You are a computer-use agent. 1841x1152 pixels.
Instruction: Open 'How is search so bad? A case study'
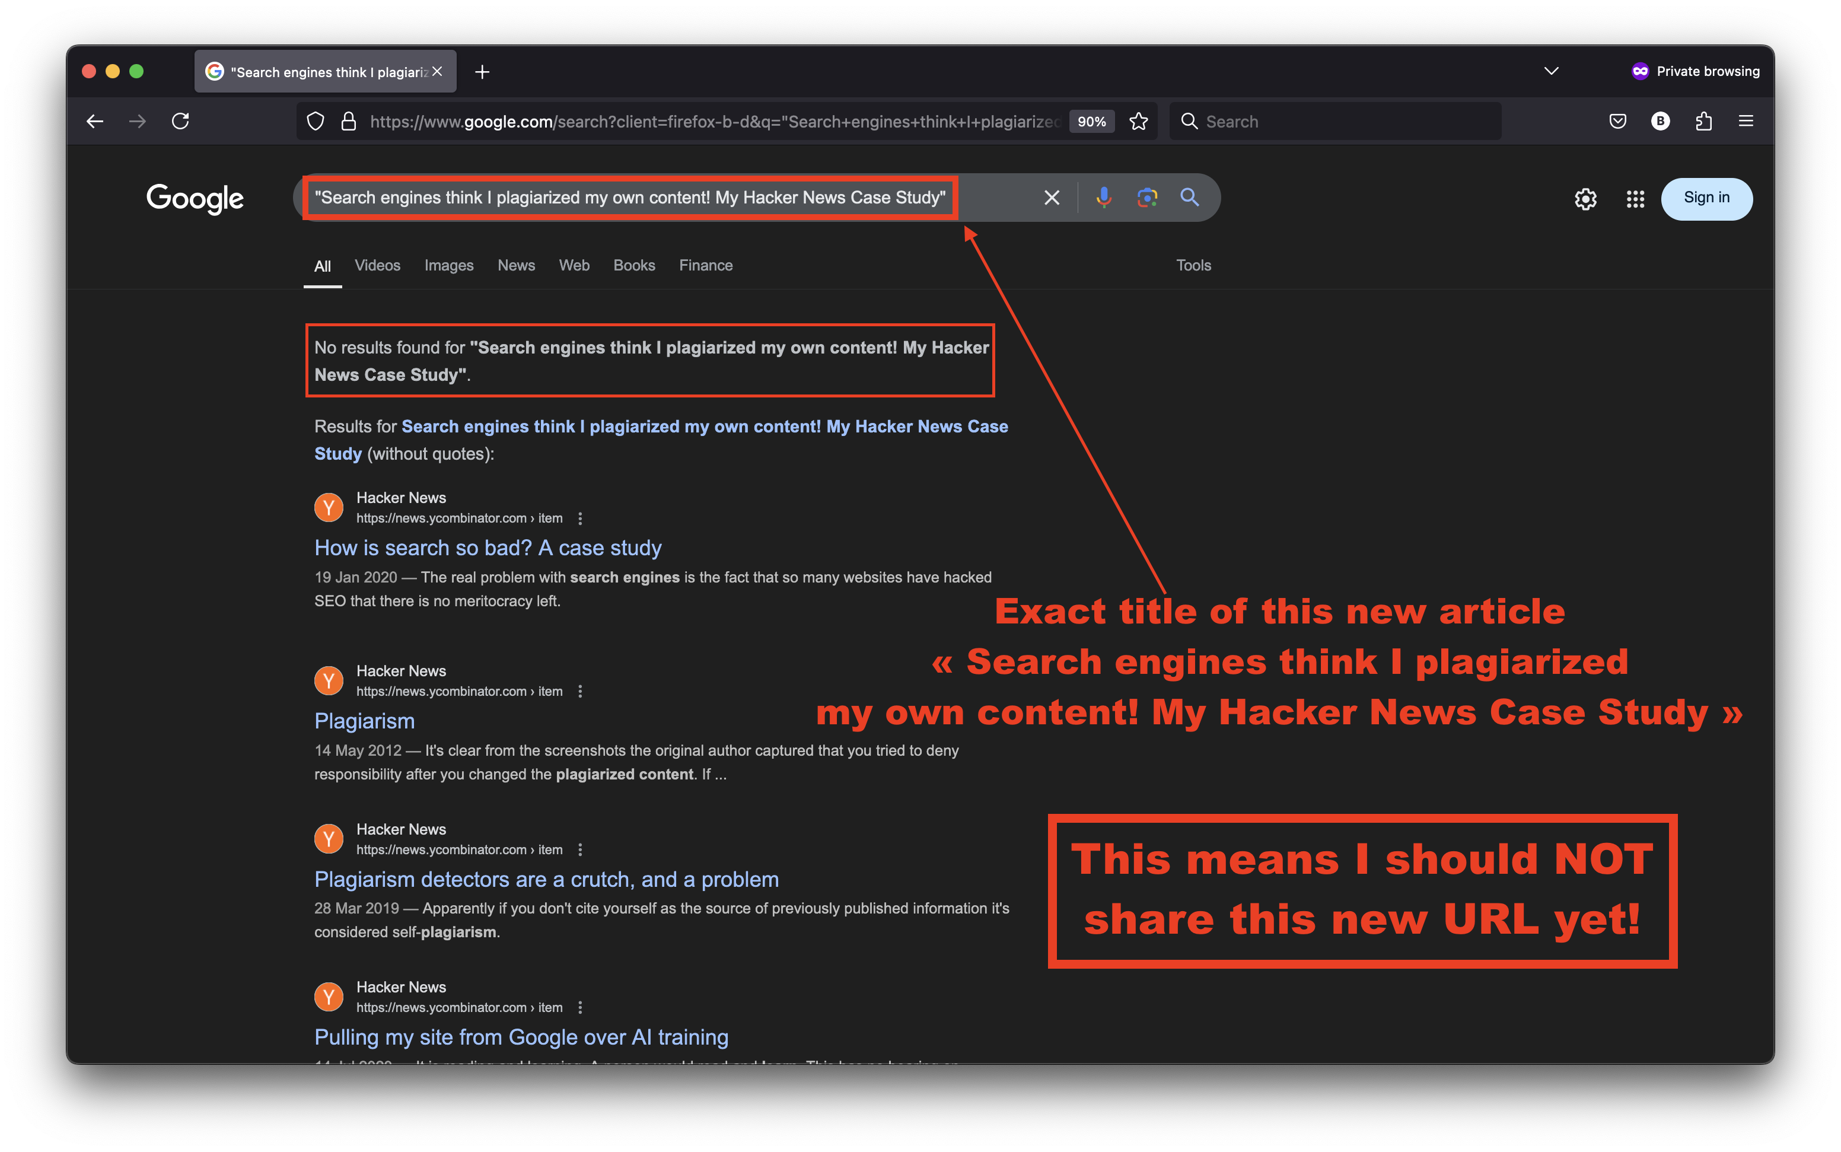(488, 548)
